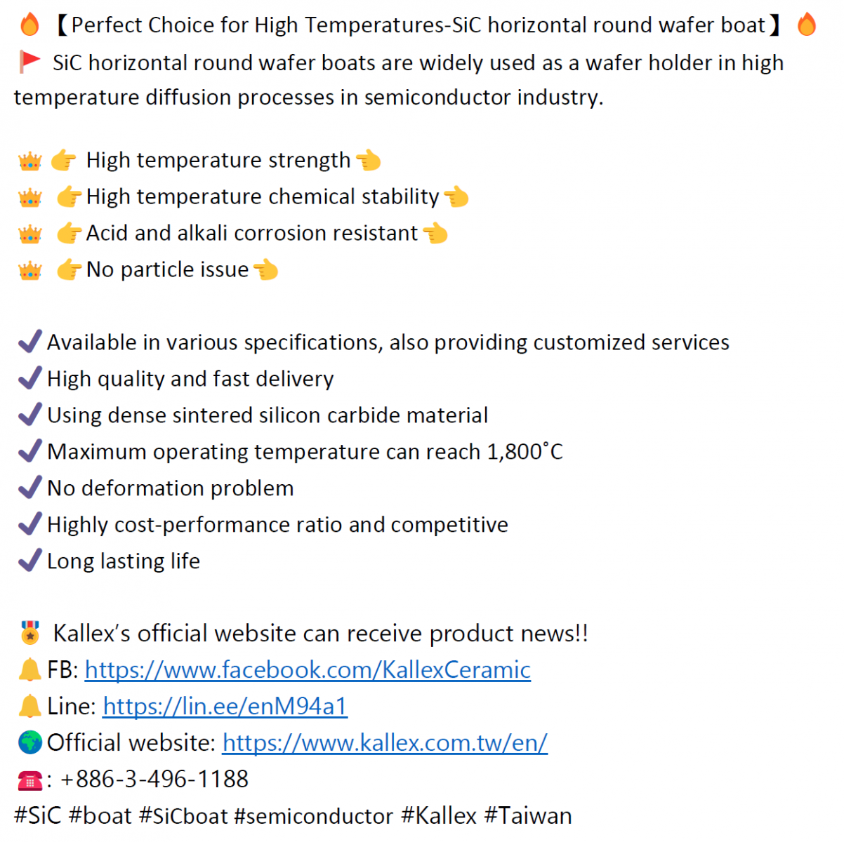Click the globe emoji next to Official website
Viewport: 844px width, 842px height.
(x=30, y=742)
